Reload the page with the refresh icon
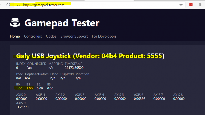 point(8,5)
